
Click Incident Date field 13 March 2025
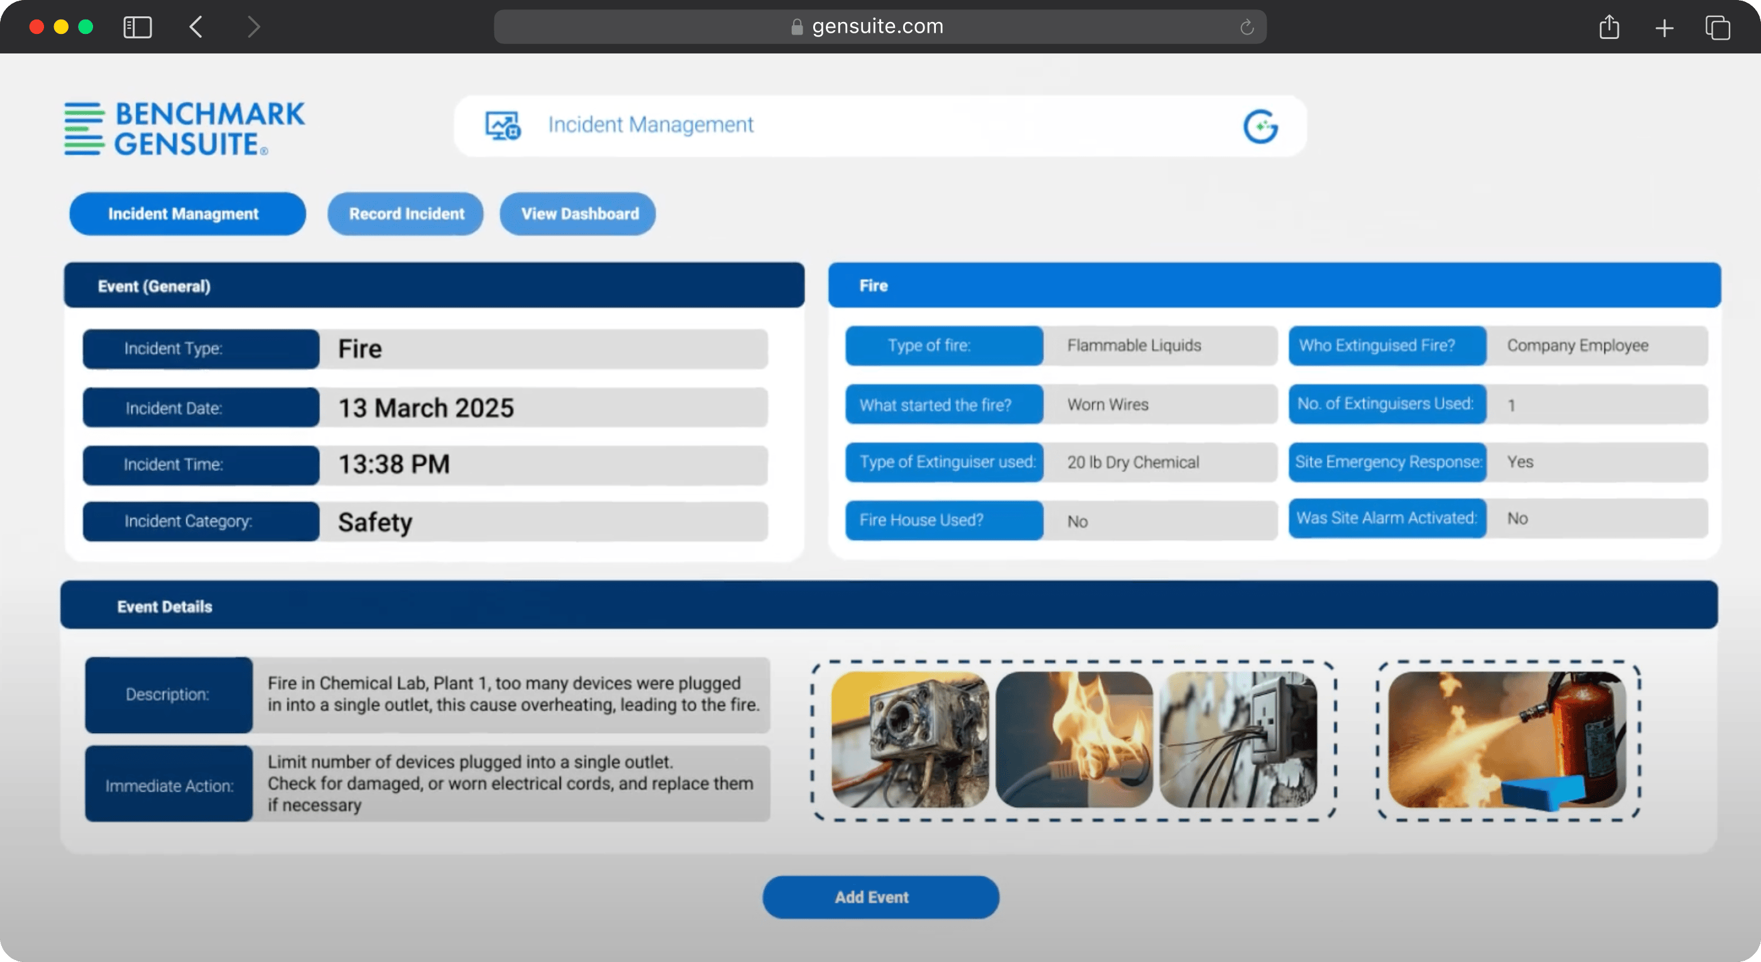pos(543,408)
